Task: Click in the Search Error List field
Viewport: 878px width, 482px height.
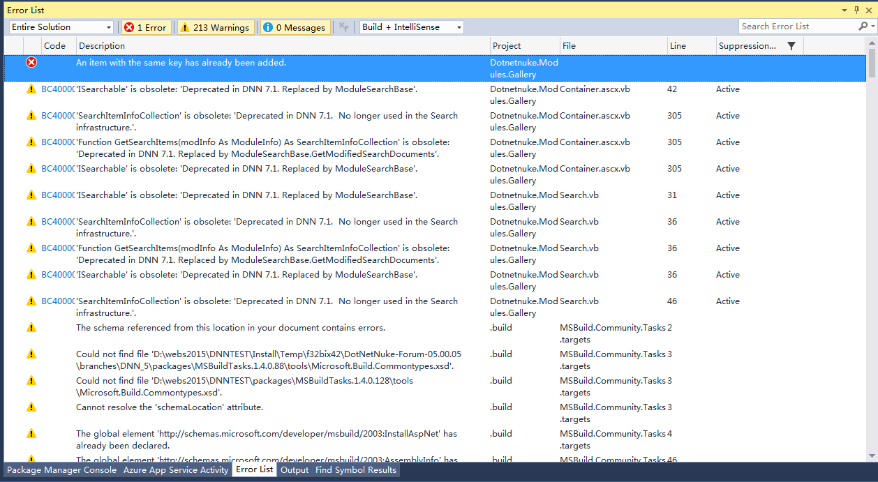Action: (x=798, y=27)
